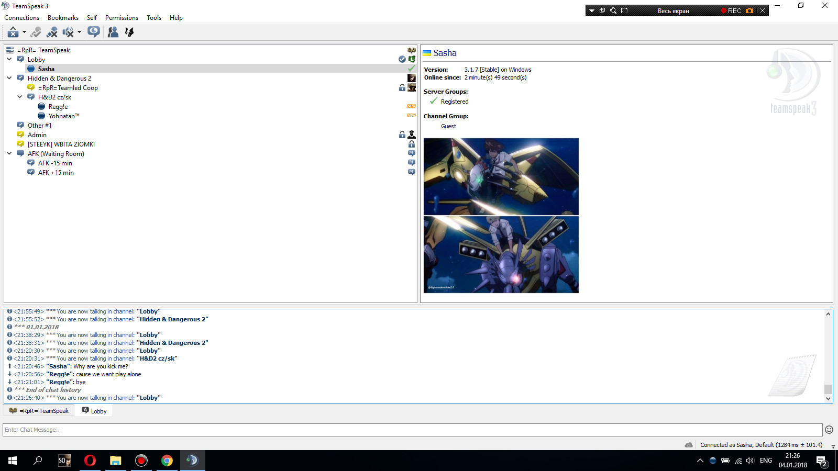Click the green L icon on Lobby row
838x471 pixels.
click(412, 59)
